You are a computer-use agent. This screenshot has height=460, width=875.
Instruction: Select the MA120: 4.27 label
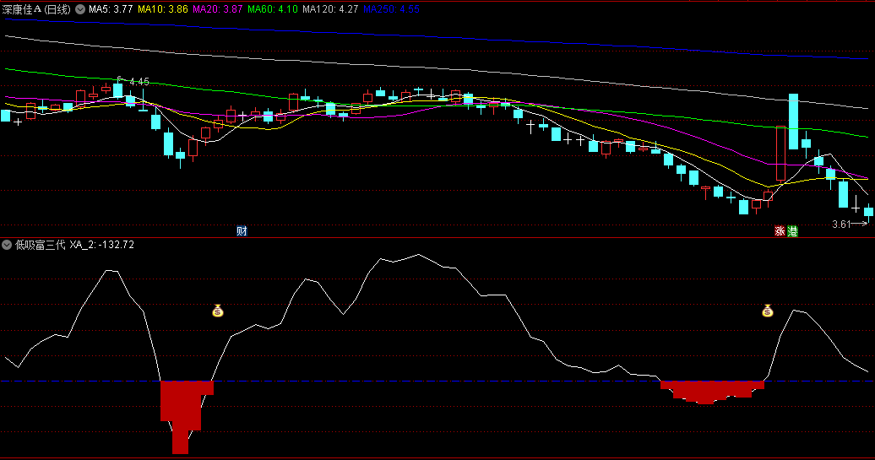[330, 9]
